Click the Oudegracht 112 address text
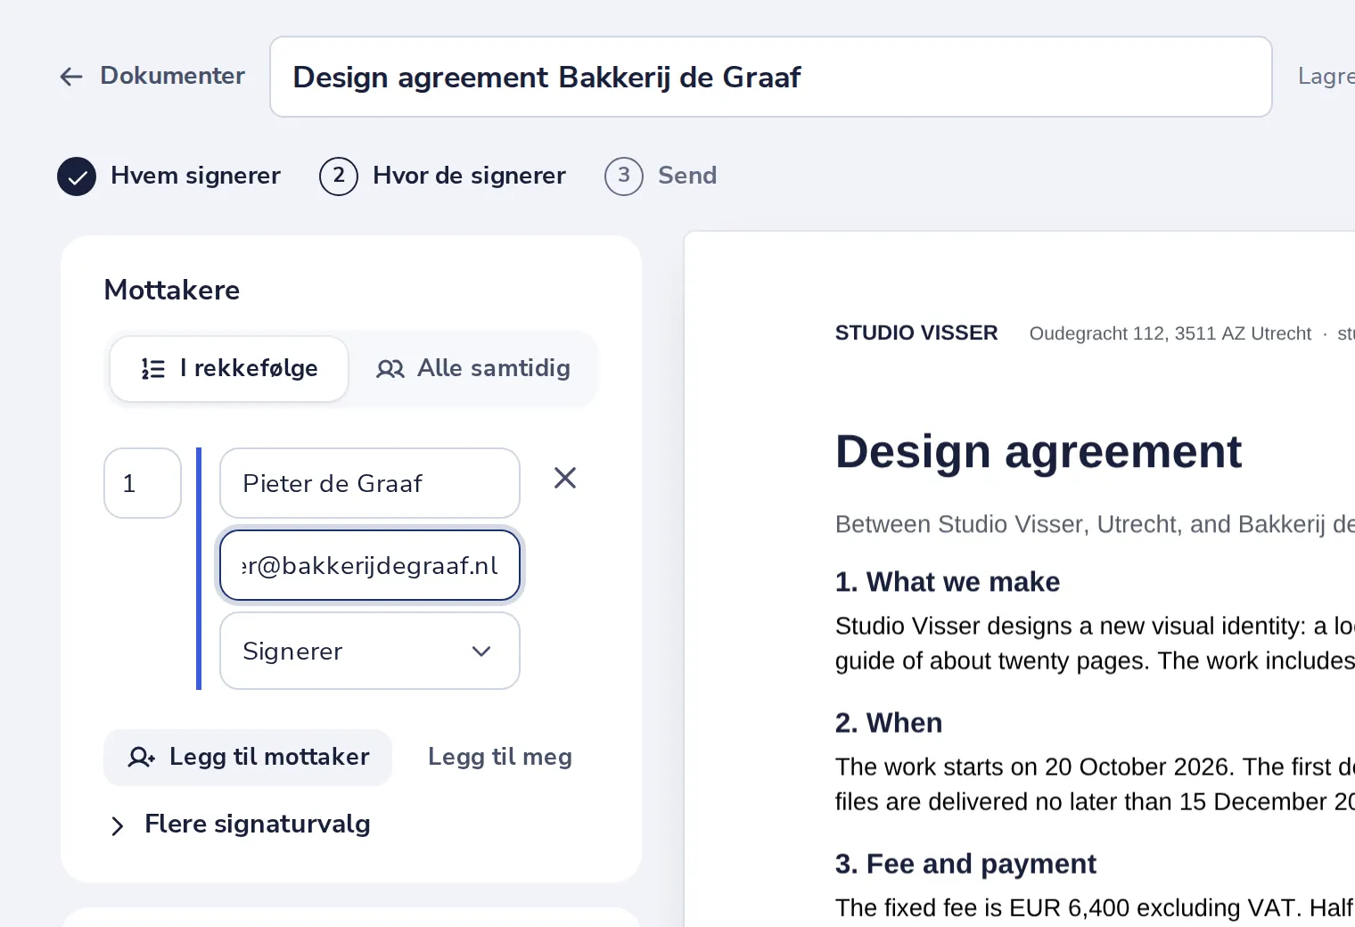The image size is (1355, 927). pyautogui.click(x=1170, y=333)
